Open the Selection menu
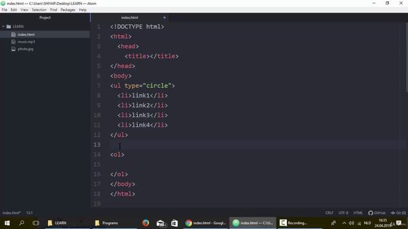 tap(39, 10)
